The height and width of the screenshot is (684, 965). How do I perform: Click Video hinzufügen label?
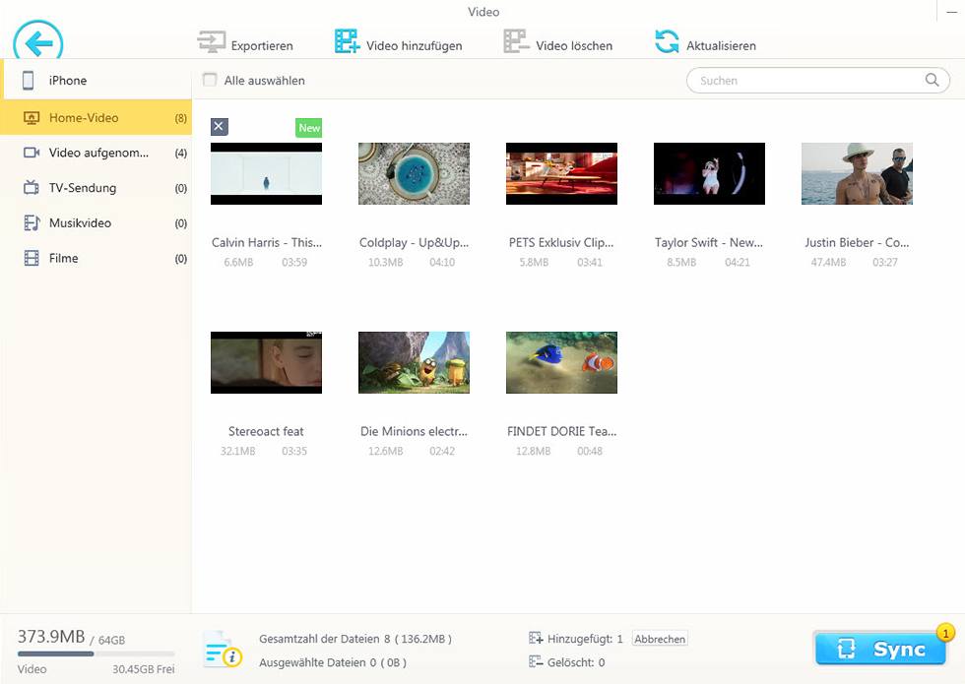415,46
